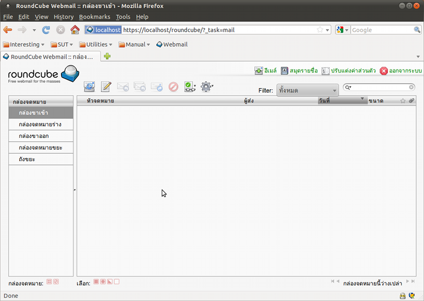Click the empty mailbox icon at bottom
This screenshot has height=301, width=424.
pyautogui.click(x=56, y=282)
